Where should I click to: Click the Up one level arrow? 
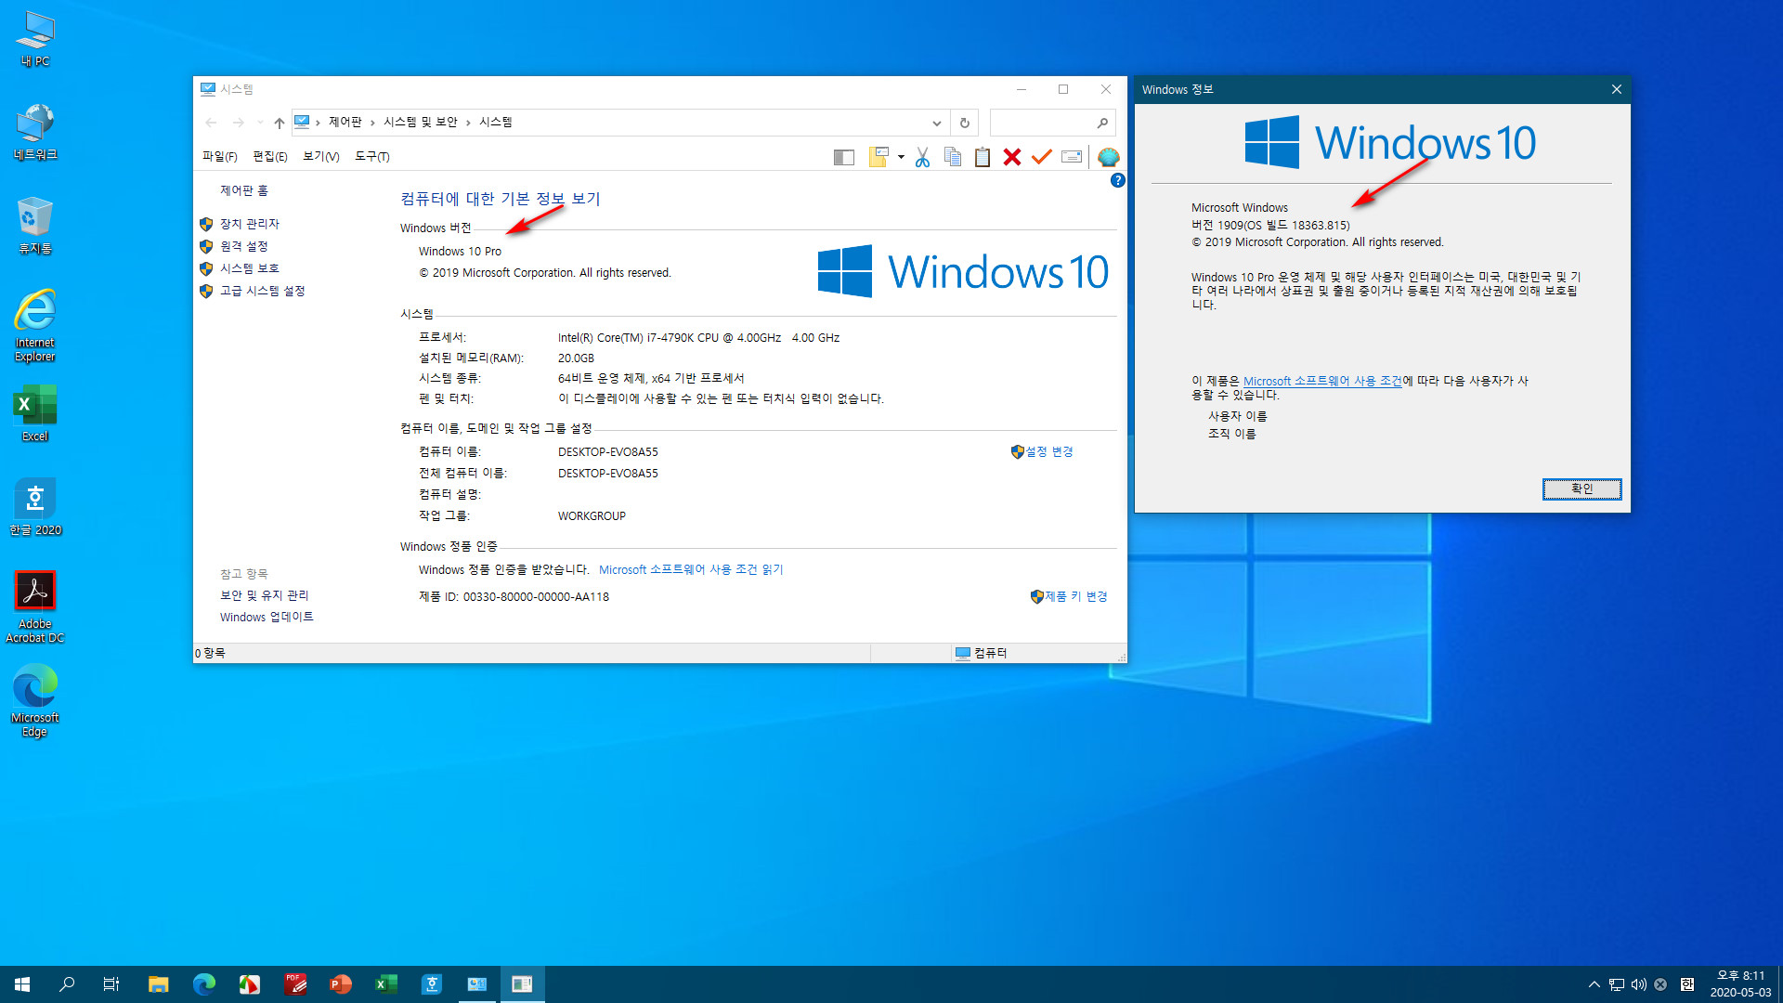279,123
